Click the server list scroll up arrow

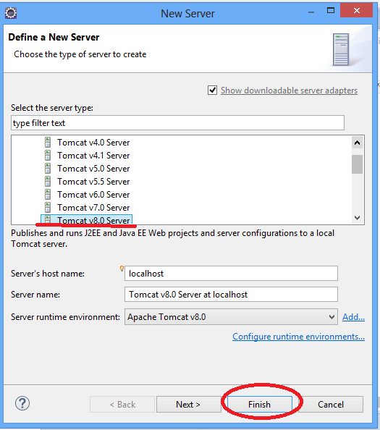pyautogui.click(x=357, y=143)
